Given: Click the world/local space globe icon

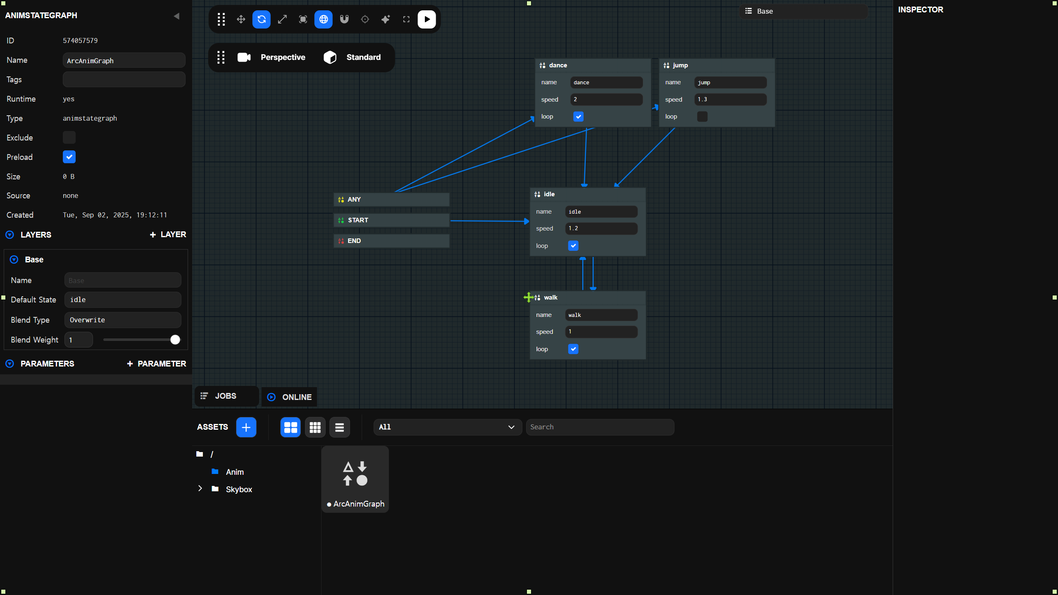Looking at the screenshot, I should pyautogui.click(x=324, y=19).
